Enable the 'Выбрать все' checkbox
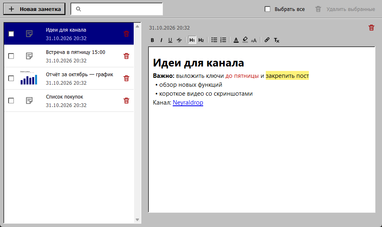 pyautogui.click(x=267, y=9)
